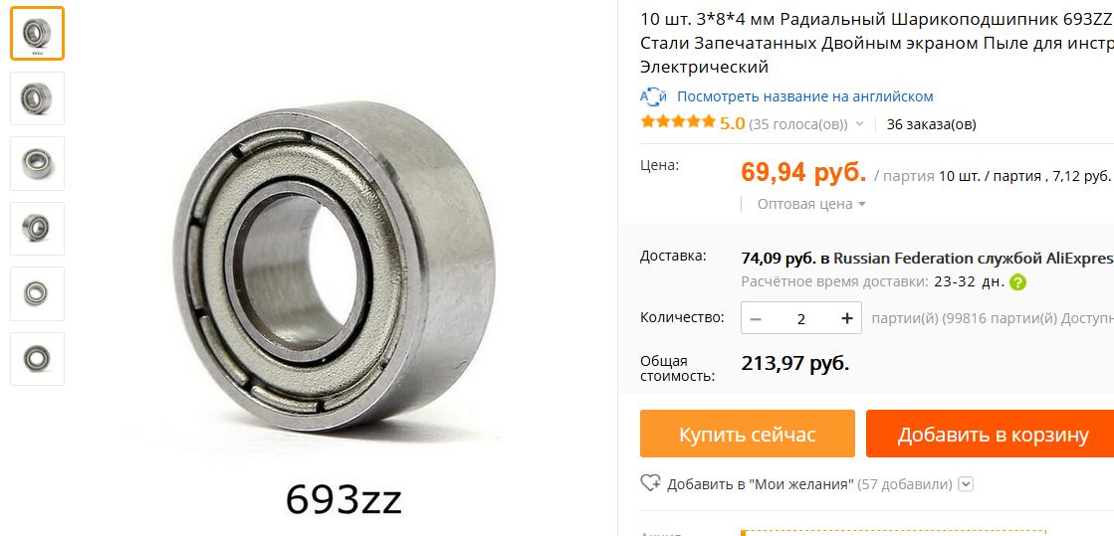This screenshot has width=1114, height=536.
Task: Click the Купить сейчас button
Action: click(748, 434)
